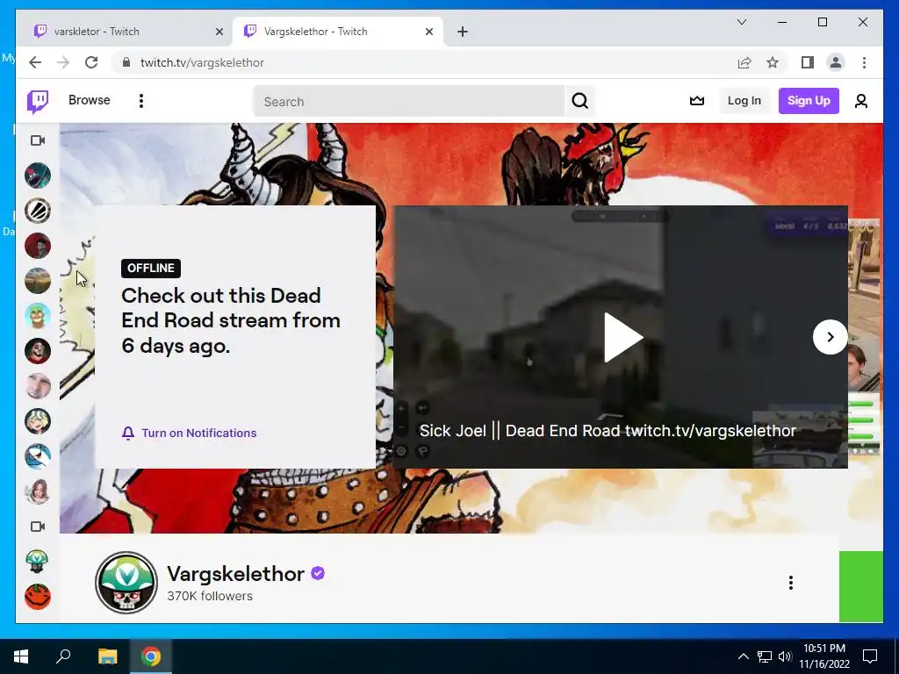This screenshot has width=899, height=674.
Task: Open a new browser tab
Action: click(463, 32)
